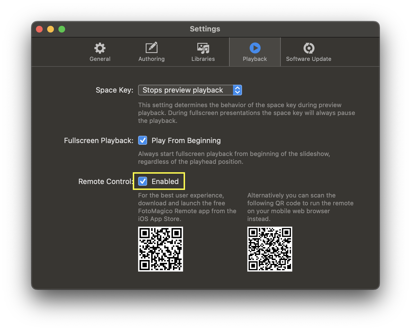Click the Settings window title bar
The width and height of the screenshot is (411, 331).
tap(205, 29)
